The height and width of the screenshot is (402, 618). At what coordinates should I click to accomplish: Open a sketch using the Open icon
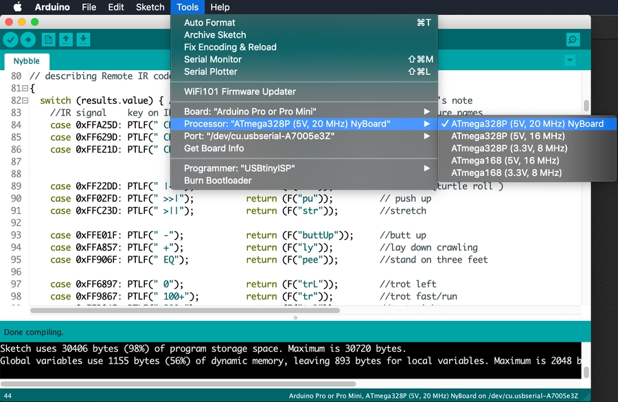pyautogui.click(x=66, y=40)
